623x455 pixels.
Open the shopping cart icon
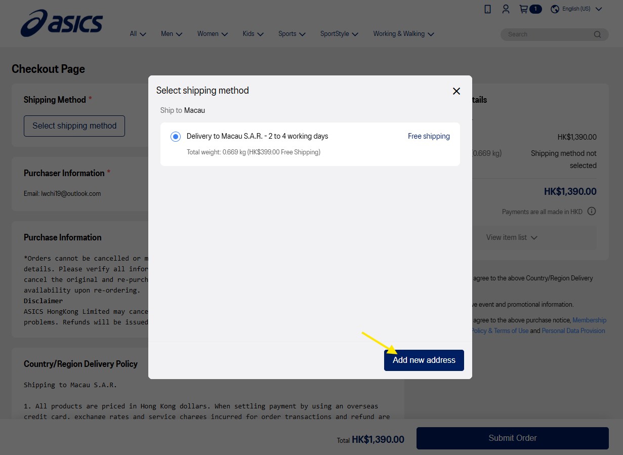click(524, 9)
